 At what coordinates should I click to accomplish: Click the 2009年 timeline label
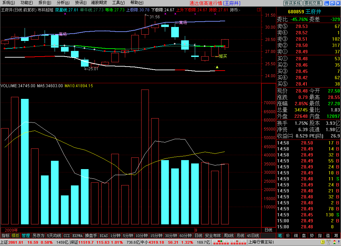[11, 230]
